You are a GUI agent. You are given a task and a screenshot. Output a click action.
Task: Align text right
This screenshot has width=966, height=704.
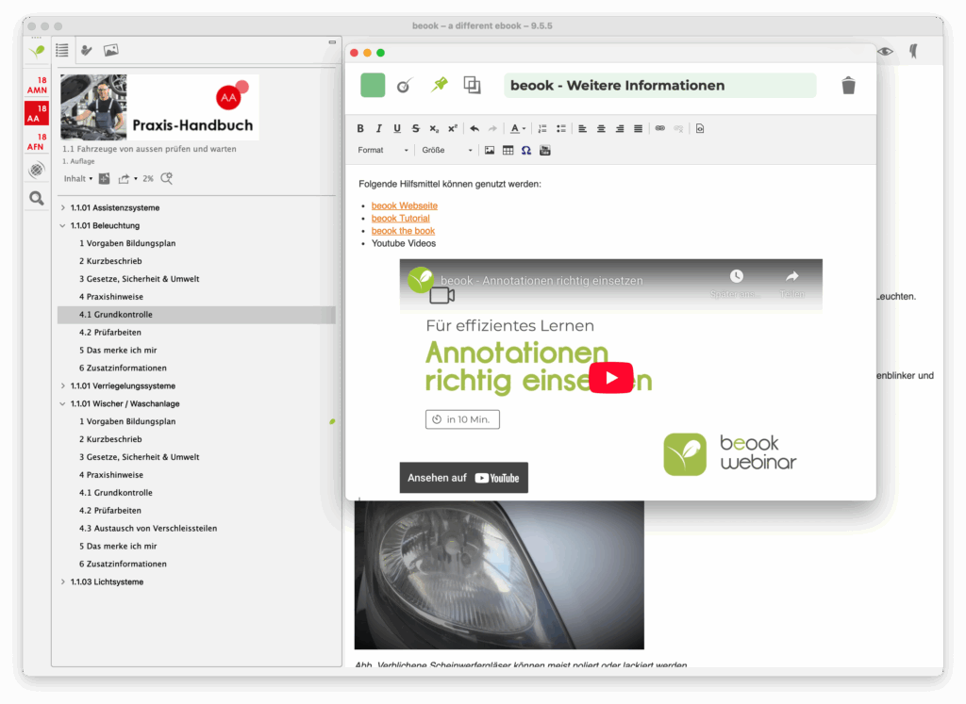point(620,128)
